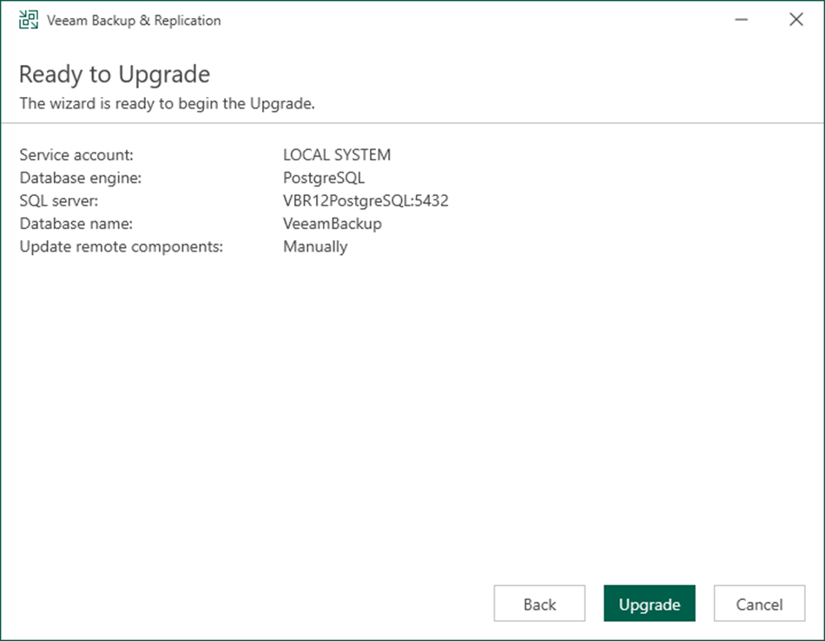
Task: Close the wizard with the X icon
Action: tap(795, 20)
